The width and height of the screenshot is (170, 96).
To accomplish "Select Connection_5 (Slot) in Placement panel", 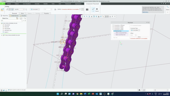I will click(119, 27).
